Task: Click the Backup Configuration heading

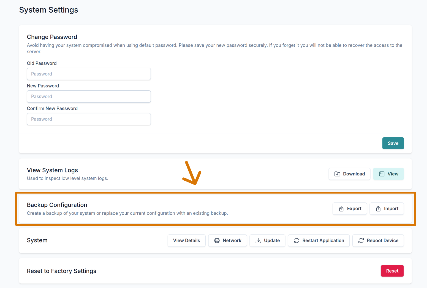Action: 57,205
